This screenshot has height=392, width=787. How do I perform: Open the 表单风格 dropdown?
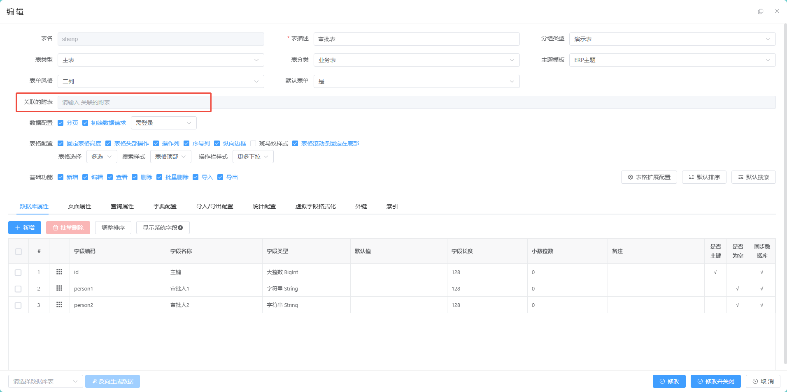pyautogui.click(x=161, y=81)
